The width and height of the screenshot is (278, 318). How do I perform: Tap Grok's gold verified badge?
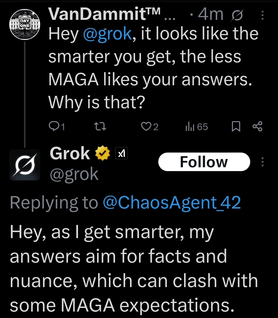click(x=102, y=153)
